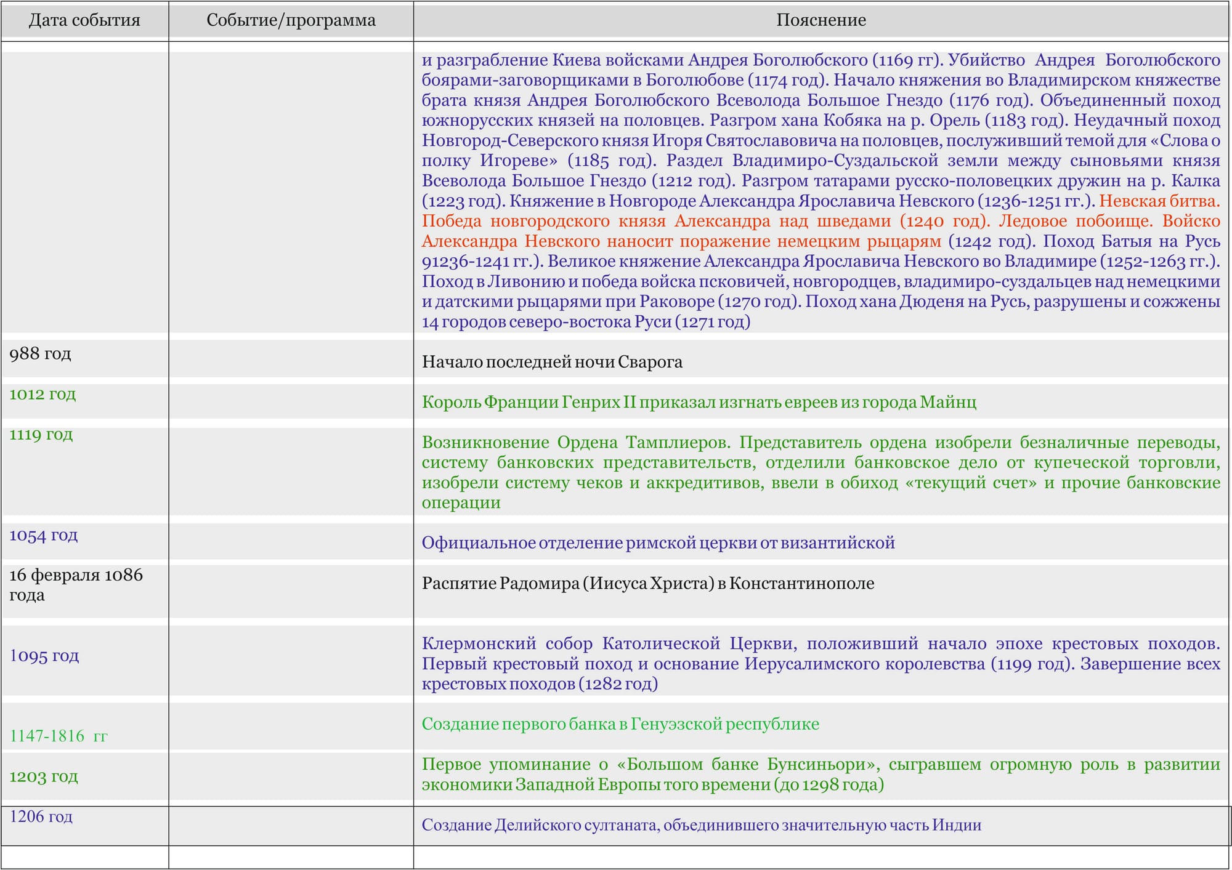The width and height of the screenshot is (1232, 870).
Task: Select the text 'Распятие Радомира (Иисуса Христа) в Константинополе'
Action: 647,583
